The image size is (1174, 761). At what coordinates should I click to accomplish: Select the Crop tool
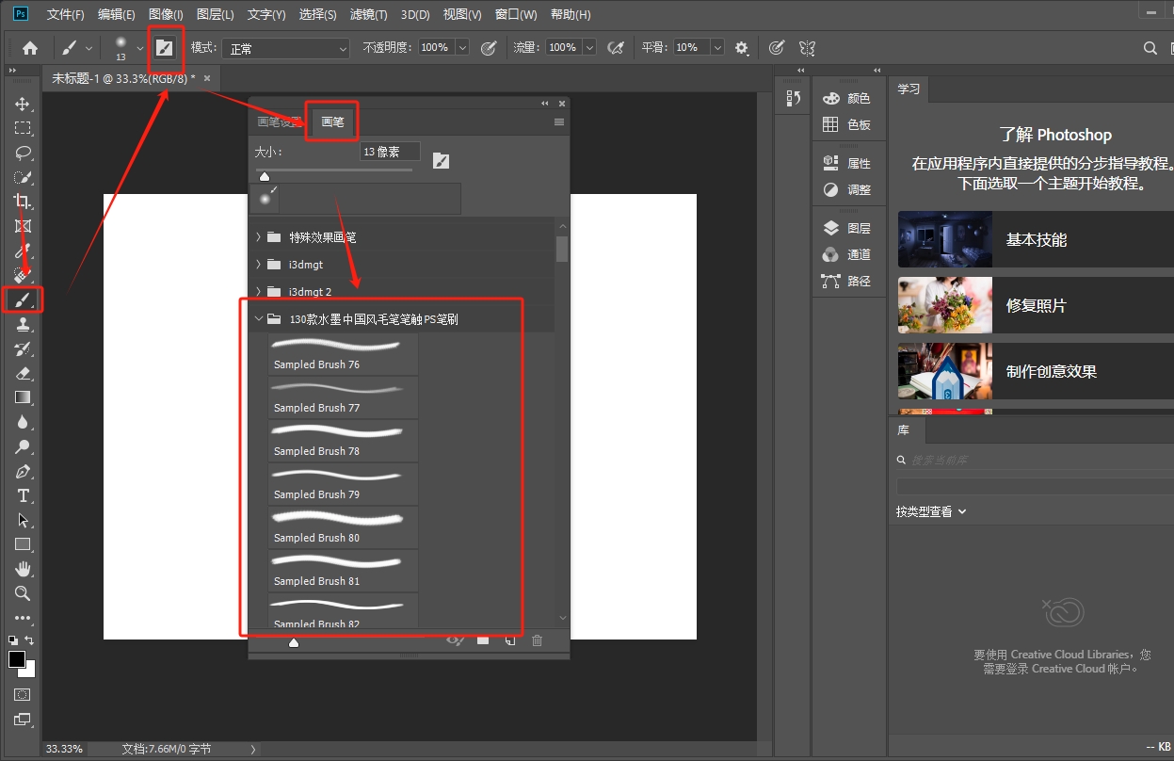coord(23,202)
